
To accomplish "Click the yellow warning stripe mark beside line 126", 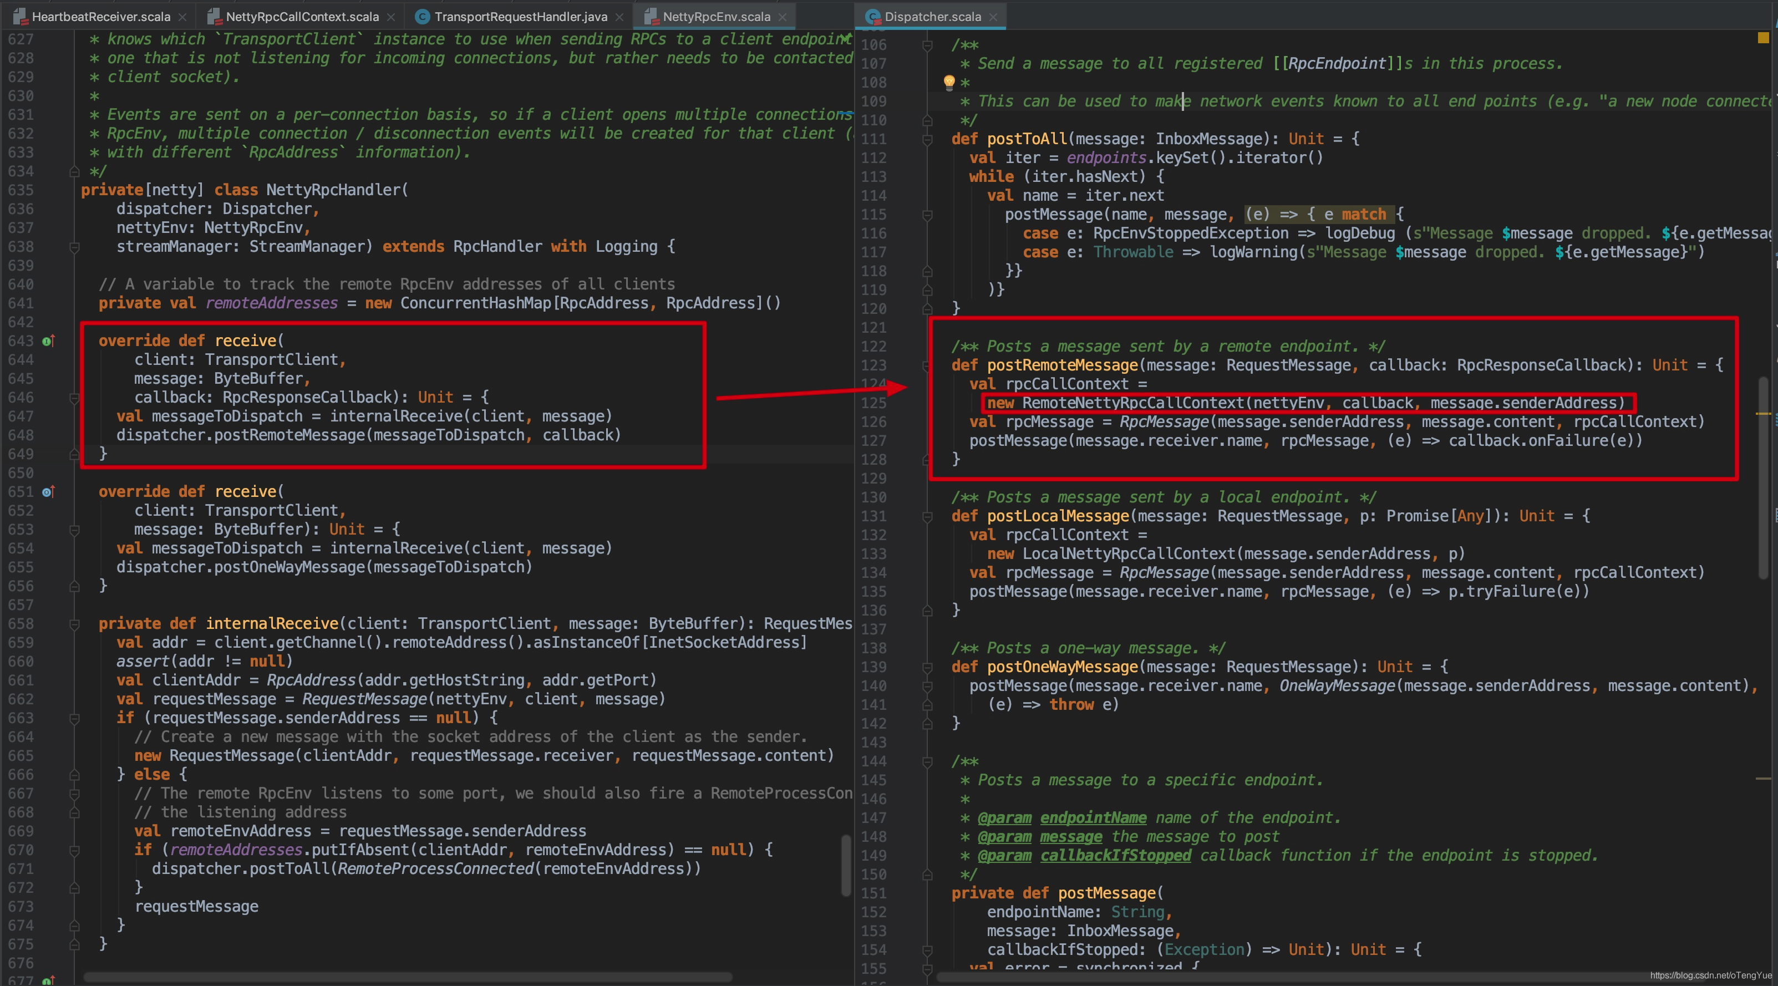I will (x=1764, y=413).
